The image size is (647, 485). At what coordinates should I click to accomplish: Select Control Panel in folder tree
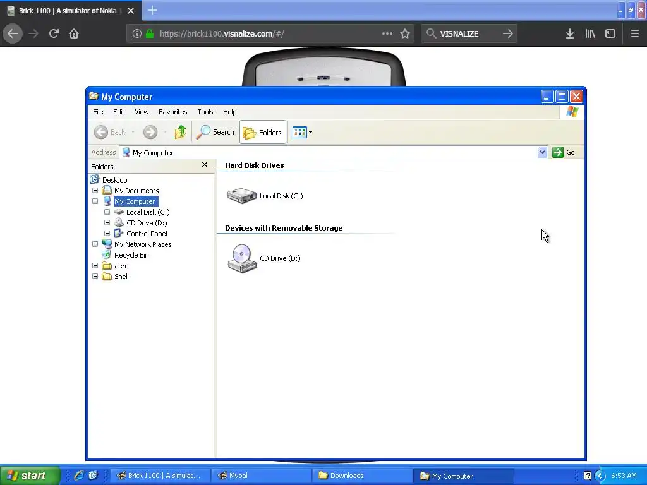(147, 234)
